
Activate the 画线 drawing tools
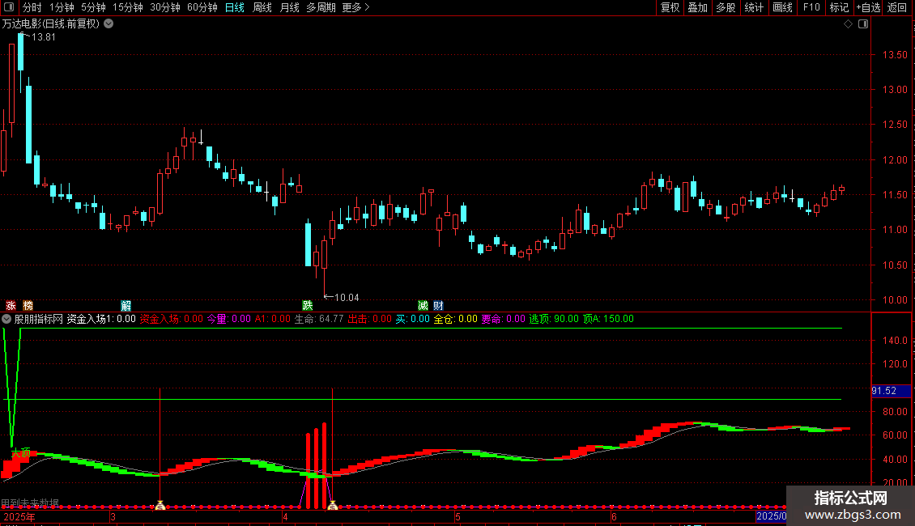pyautogui.click(x=782, y=7)
